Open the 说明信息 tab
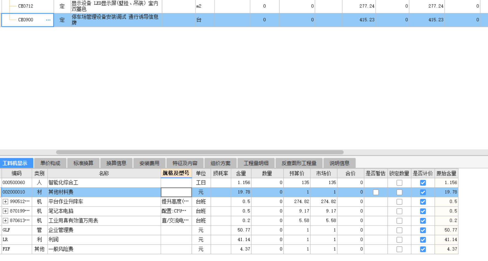The height and width of the screenshot is (261, 488). (339, 163)
